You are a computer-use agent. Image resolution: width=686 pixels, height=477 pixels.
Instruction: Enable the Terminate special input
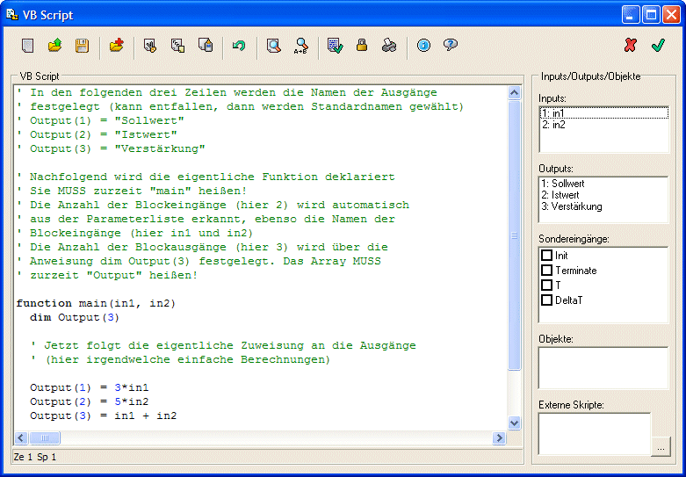[547, 270]
